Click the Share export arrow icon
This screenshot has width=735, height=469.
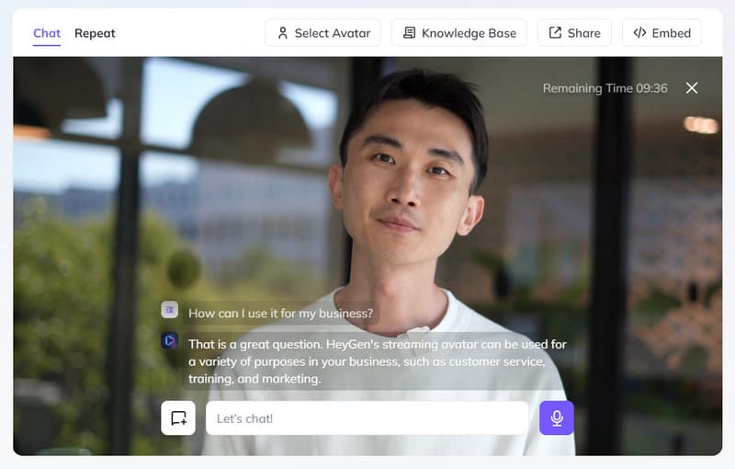tap(555, 33)
